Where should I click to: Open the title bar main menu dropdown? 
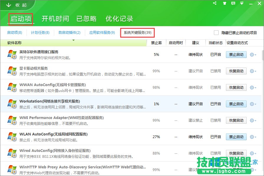[242, 4]
